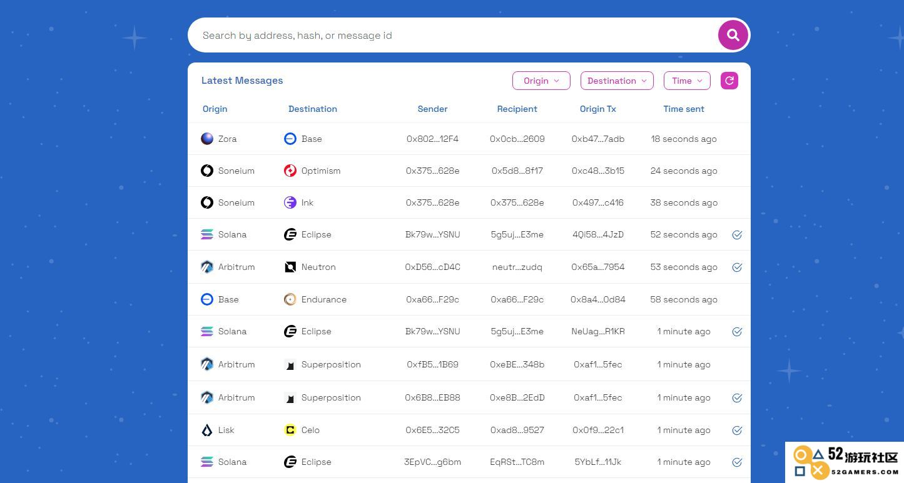
Task: Click delivered checkmark in Neutron row
Action: (737, 267)
